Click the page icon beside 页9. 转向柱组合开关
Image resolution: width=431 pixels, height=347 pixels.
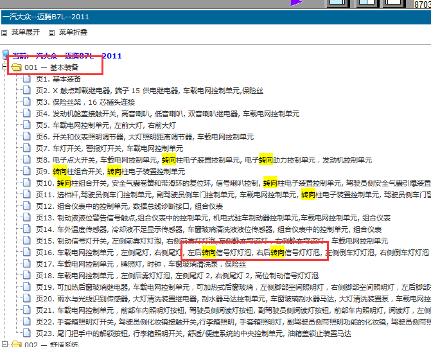point(27,172)
